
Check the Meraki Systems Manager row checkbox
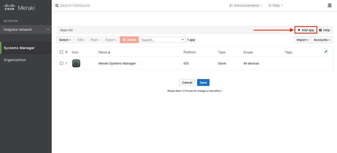pyautogui.click(x=61, y=63)
